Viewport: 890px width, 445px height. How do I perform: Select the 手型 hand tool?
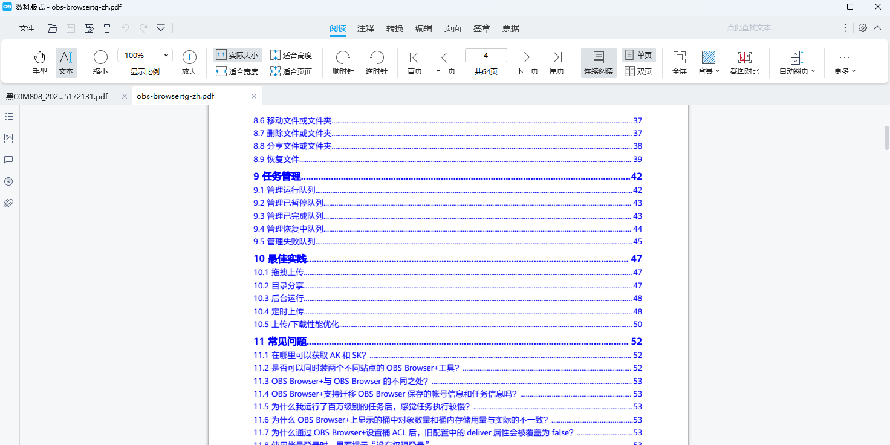(x=40, y=63)
